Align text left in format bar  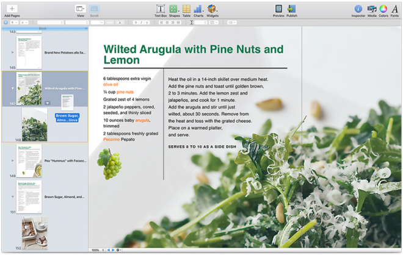(161, 23)
